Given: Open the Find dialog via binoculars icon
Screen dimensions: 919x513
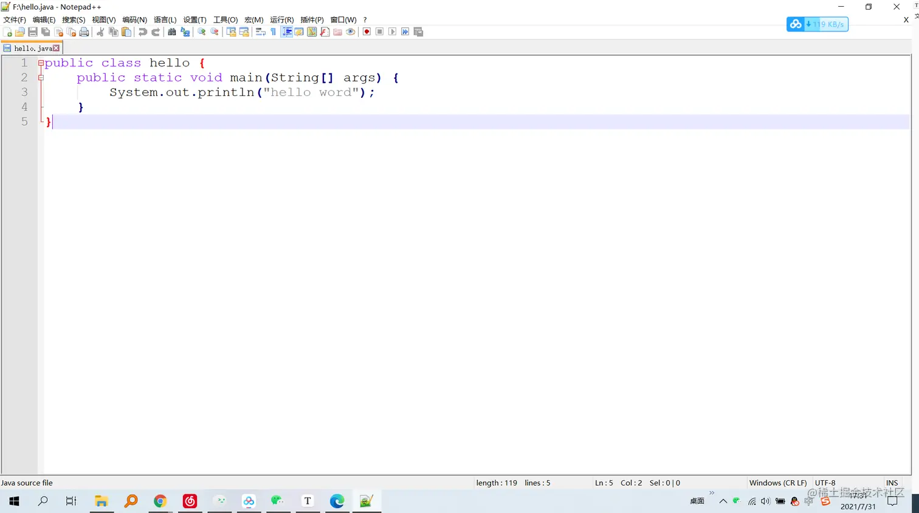Looking at the screenshot, I should pyautogui.click(x=172, y=32).
